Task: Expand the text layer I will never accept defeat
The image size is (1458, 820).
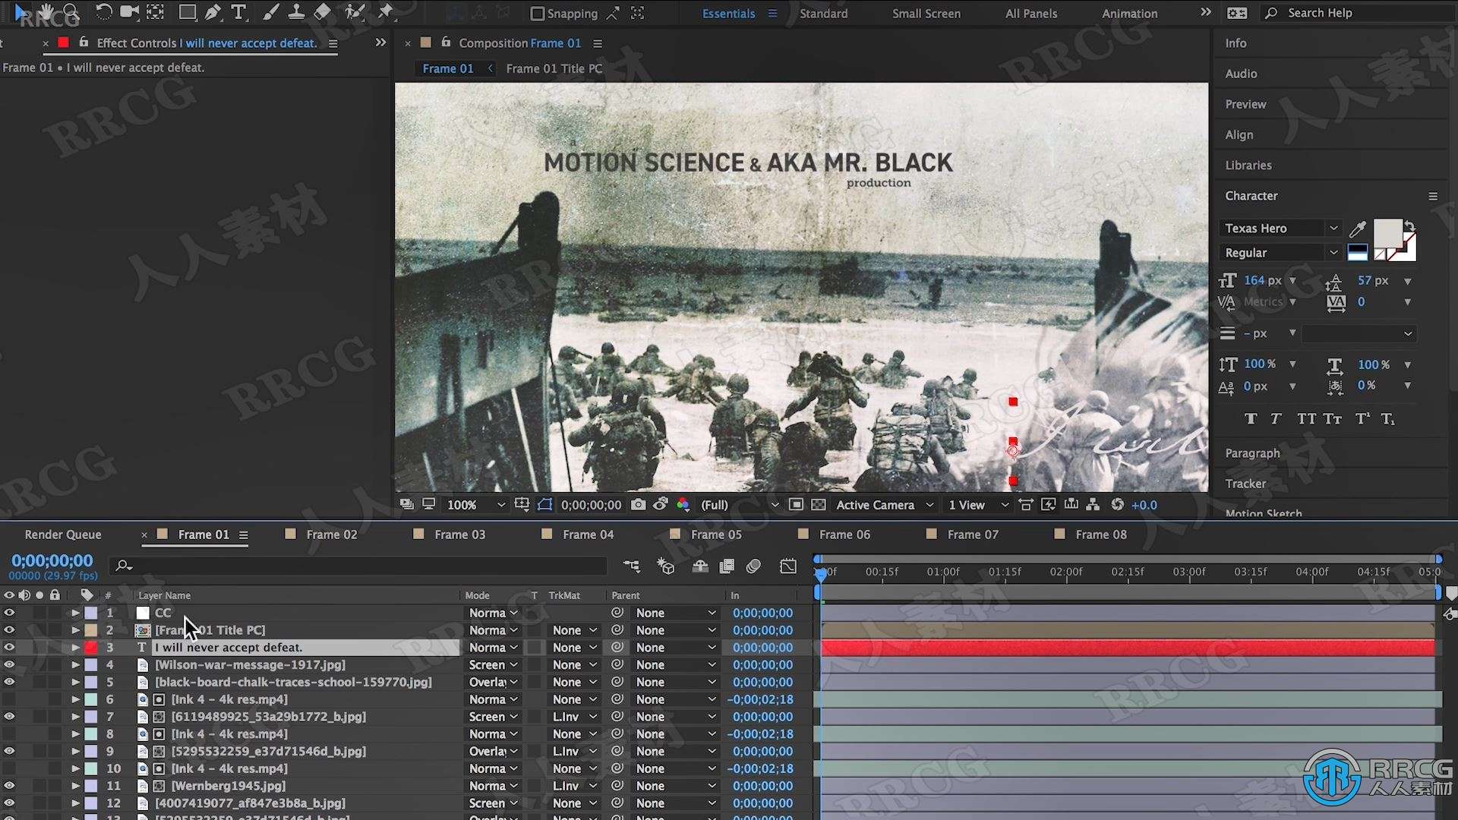Action: 75,648
